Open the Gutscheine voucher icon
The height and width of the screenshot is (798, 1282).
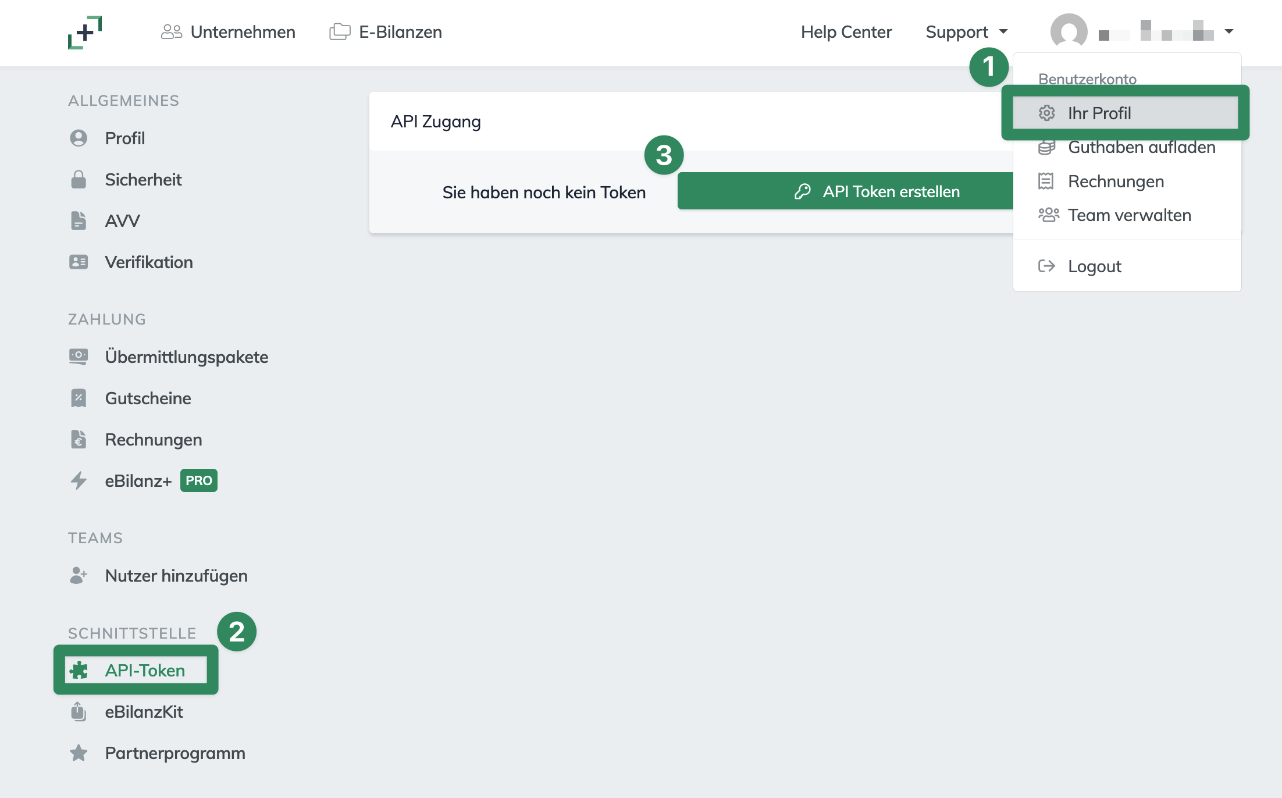(79, 398)
